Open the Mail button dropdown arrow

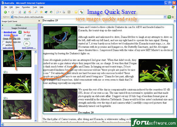60,12
